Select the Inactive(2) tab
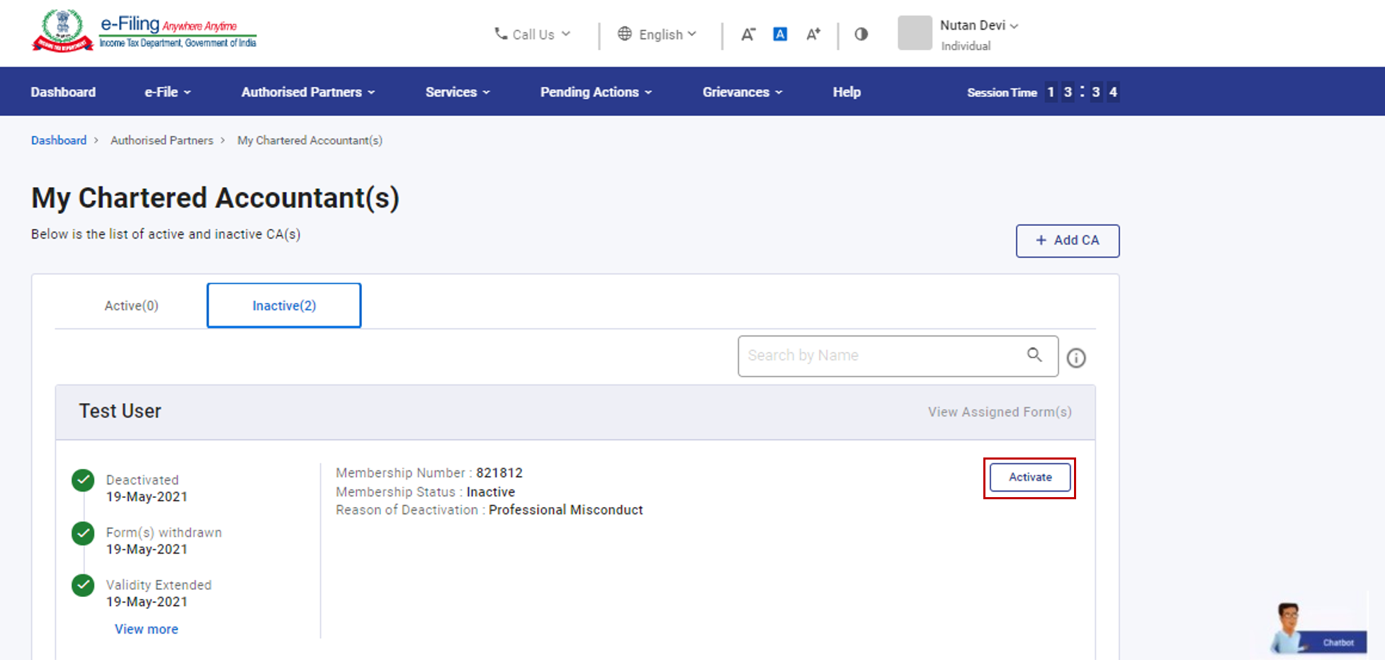The image size is (1385, 660). (284, 306)
